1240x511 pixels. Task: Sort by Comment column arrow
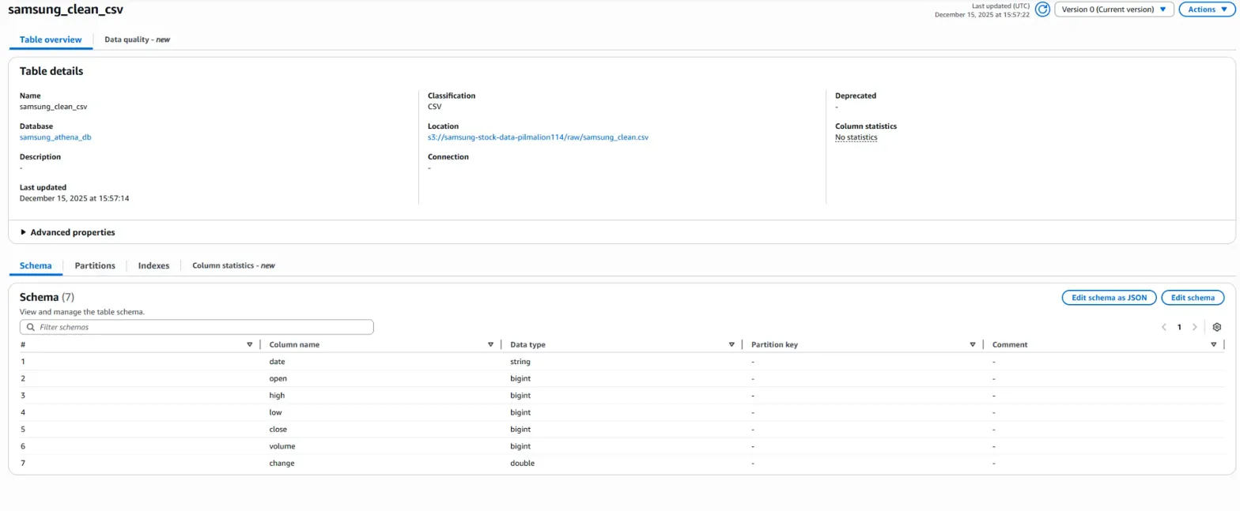pos(1214,344)
